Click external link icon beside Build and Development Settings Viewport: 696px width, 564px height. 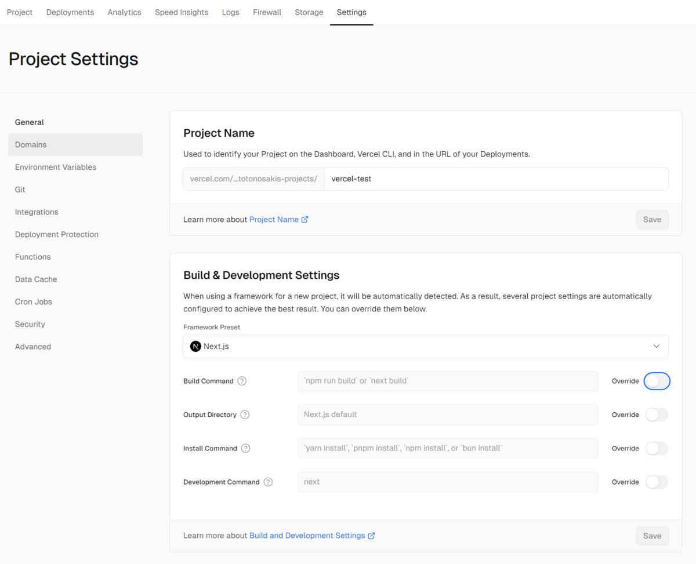372,536
